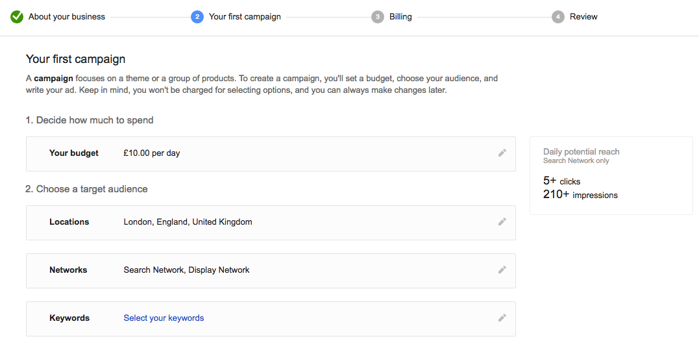Click the £10.00 per day budget value
Viewport: 699px width, 341px height.
click(x=152, y=153)
